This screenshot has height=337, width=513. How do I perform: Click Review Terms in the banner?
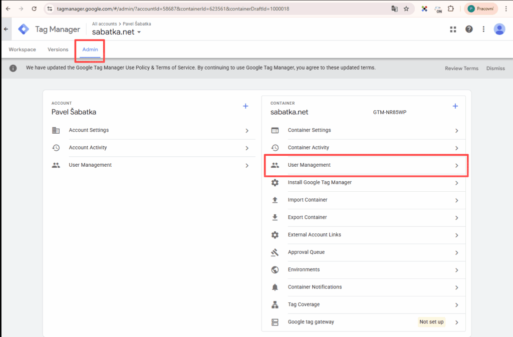461,68
